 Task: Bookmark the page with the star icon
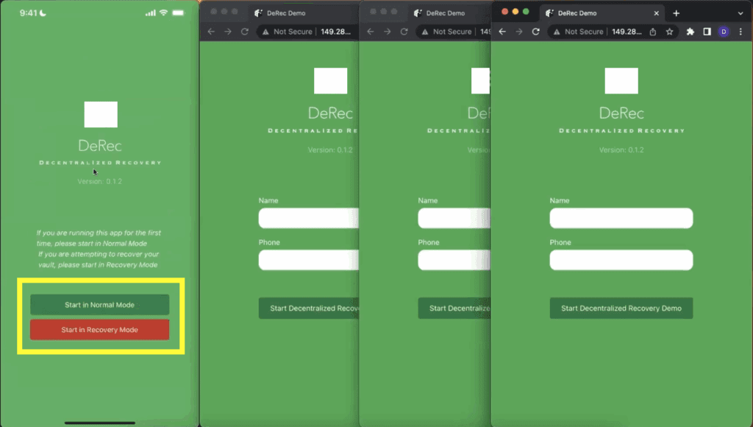[670, 32]
